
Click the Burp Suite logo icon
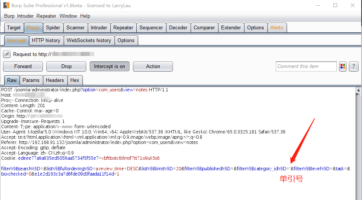[6, 5]
